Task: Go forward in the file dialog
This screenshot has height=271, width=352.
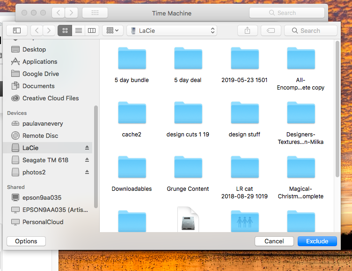Action: pyautogui.click(x=49, y=30)
